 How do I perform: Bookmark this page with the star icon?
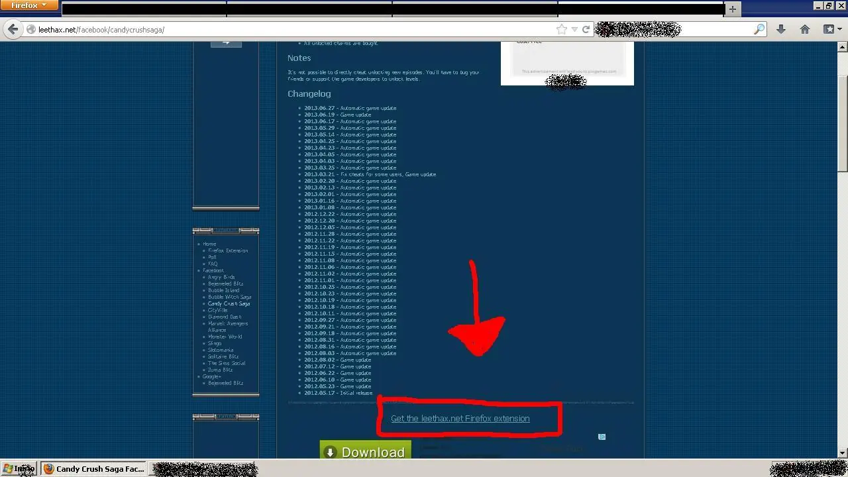[562, 29]
